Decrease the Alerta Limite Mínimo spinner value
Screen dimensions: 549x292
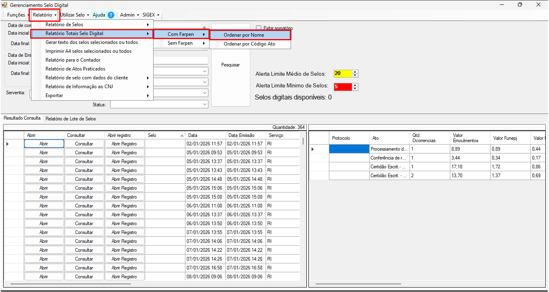coord(355,89)
